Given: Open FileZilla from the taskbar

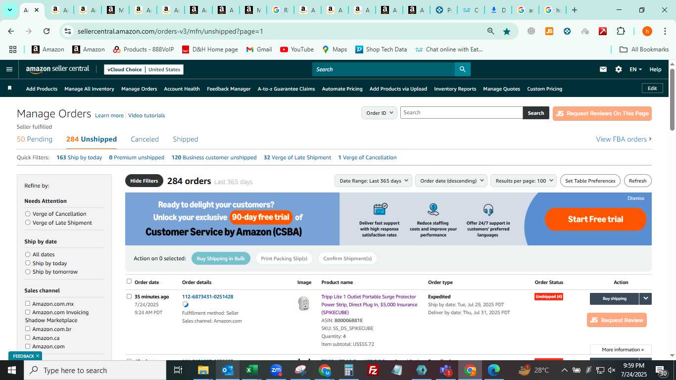Looking at the screenshot, I should [373, 370].
